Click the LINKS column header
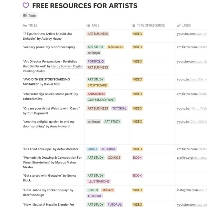Screen dimensions: 207x207 click(186, 25)
